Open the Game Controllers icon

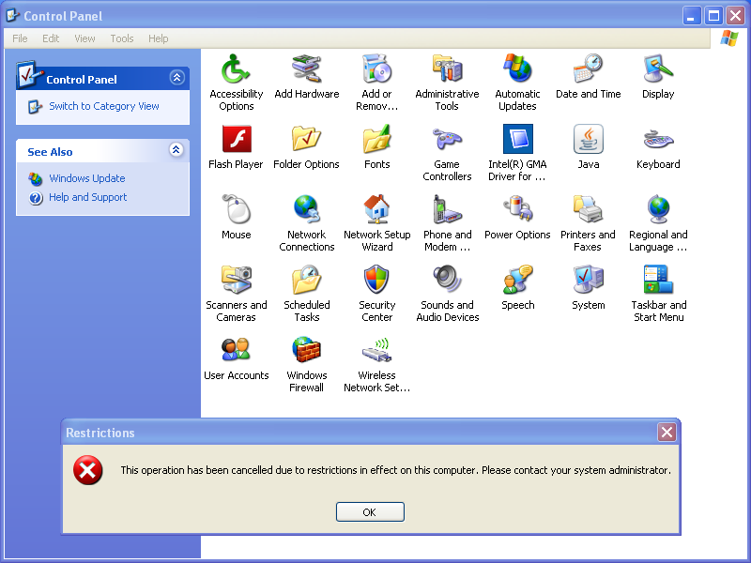pos(447,140)
